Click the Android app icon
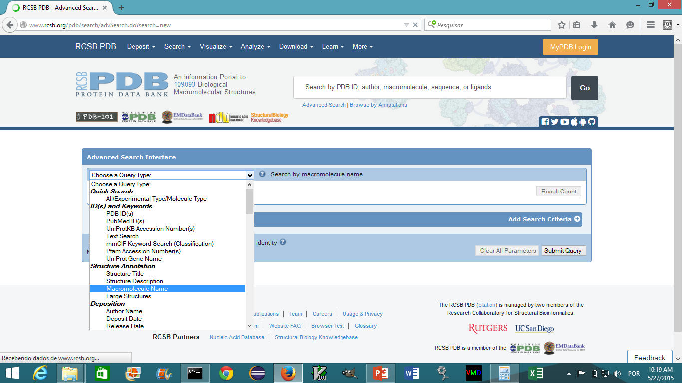This screenshot has width=682, height=383. click(x=583, y=122)
